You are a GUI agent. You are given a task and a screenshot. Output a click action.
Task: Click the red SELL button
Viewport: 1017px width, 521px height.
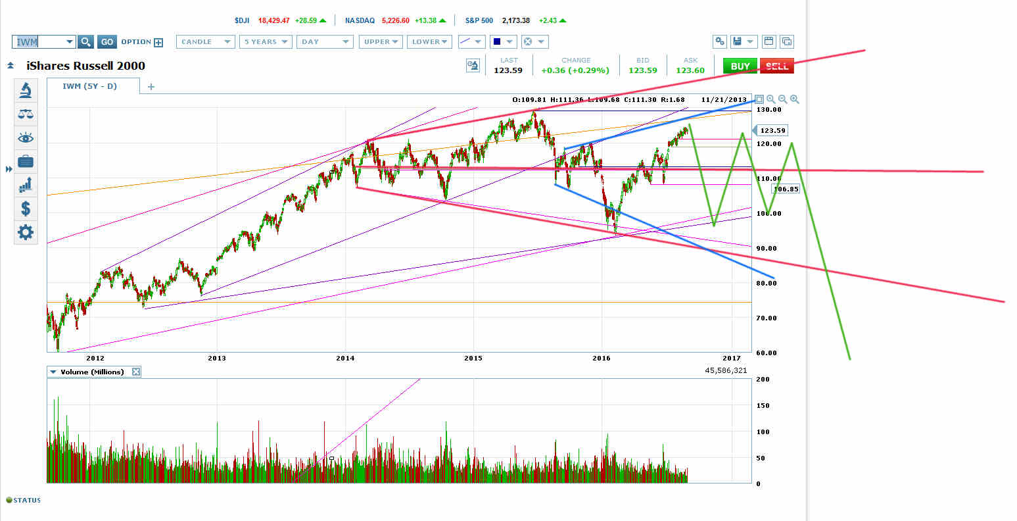tap(776, 66)
